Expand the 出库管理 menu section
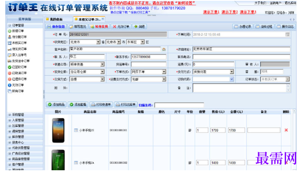 click(x=10, y=126)
